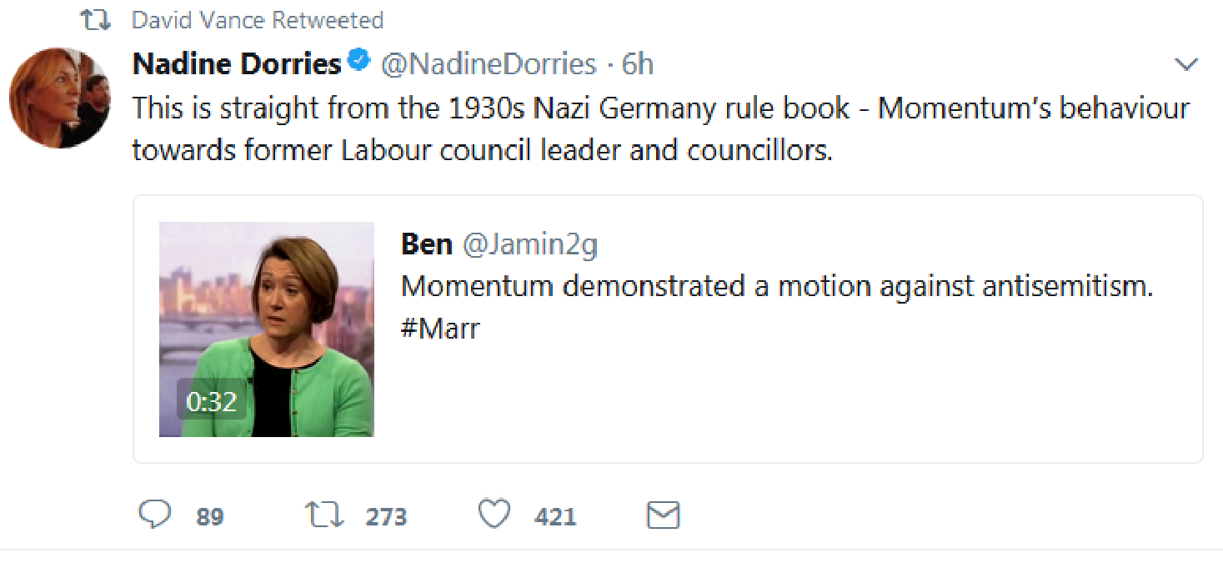View the 273 retweets count

point(386,517)
